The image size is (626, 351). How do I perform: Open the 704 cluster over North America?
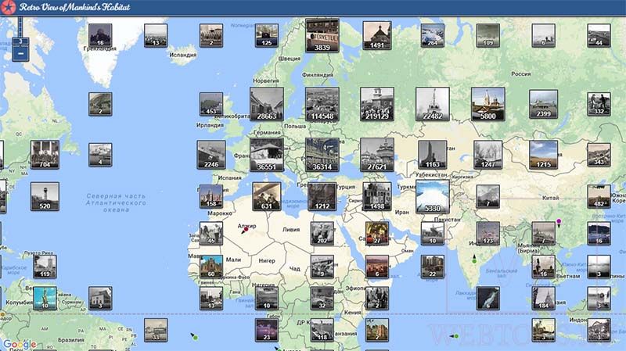[x=45, y=155]
